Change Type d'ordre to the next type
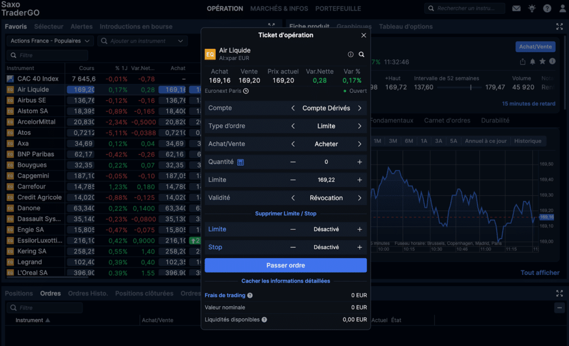Screen dimensions: 569x346 click(360, 126)
